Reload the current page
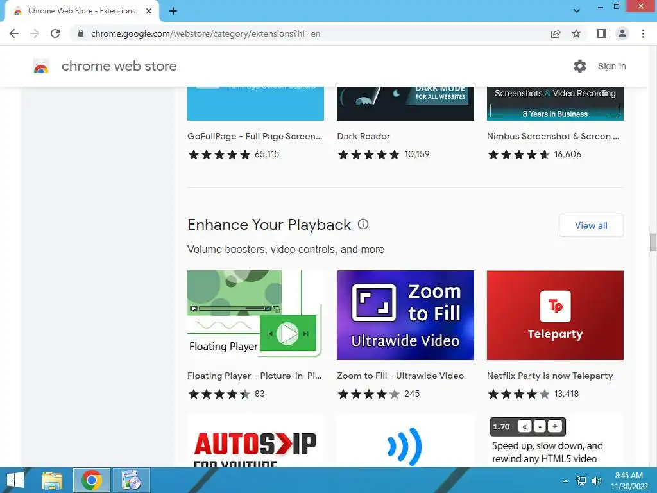 click(55, 33)
